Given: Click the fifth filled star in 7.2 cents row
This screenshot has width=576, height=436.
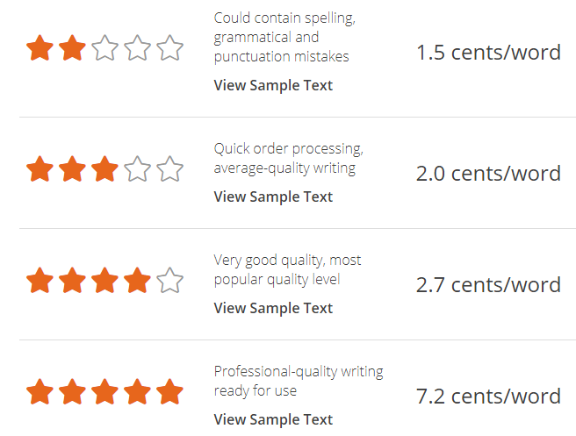Looking at the screenshot, I should point(169,391).
